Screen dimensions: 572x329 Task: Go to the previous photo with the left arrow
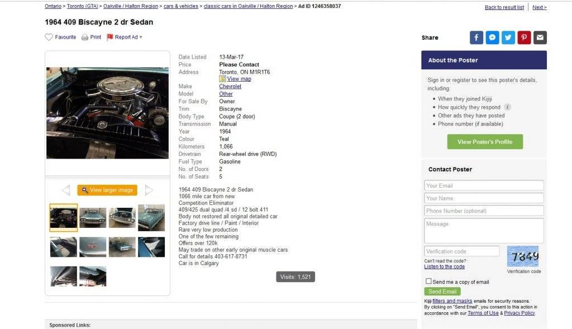click(66, 190)
